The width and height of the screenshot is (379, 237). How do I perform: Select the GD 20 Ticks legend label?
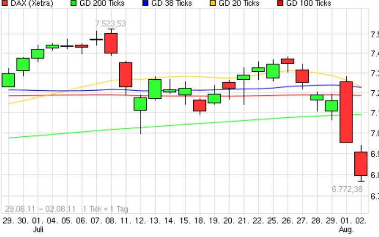click(239, 3)
